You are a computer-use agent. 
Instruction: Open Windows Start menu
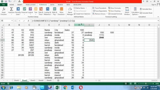pyautogui.click(x=3, y=88)
